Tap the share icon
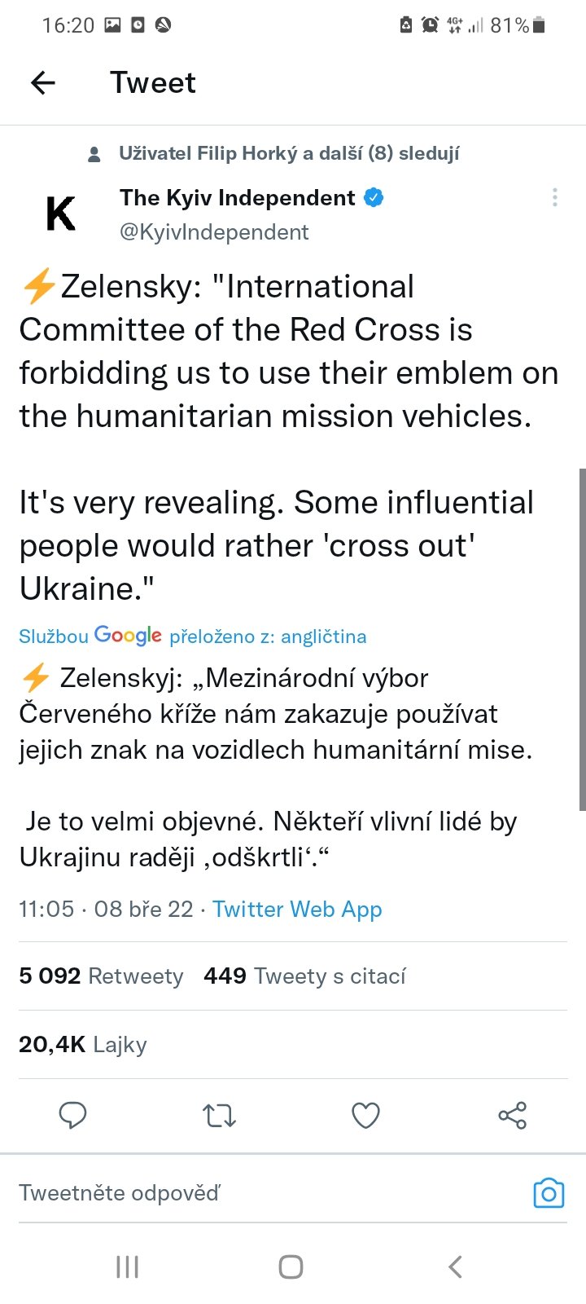The height and width of the screenshot is (1304, 586). tap(512, 1115)
